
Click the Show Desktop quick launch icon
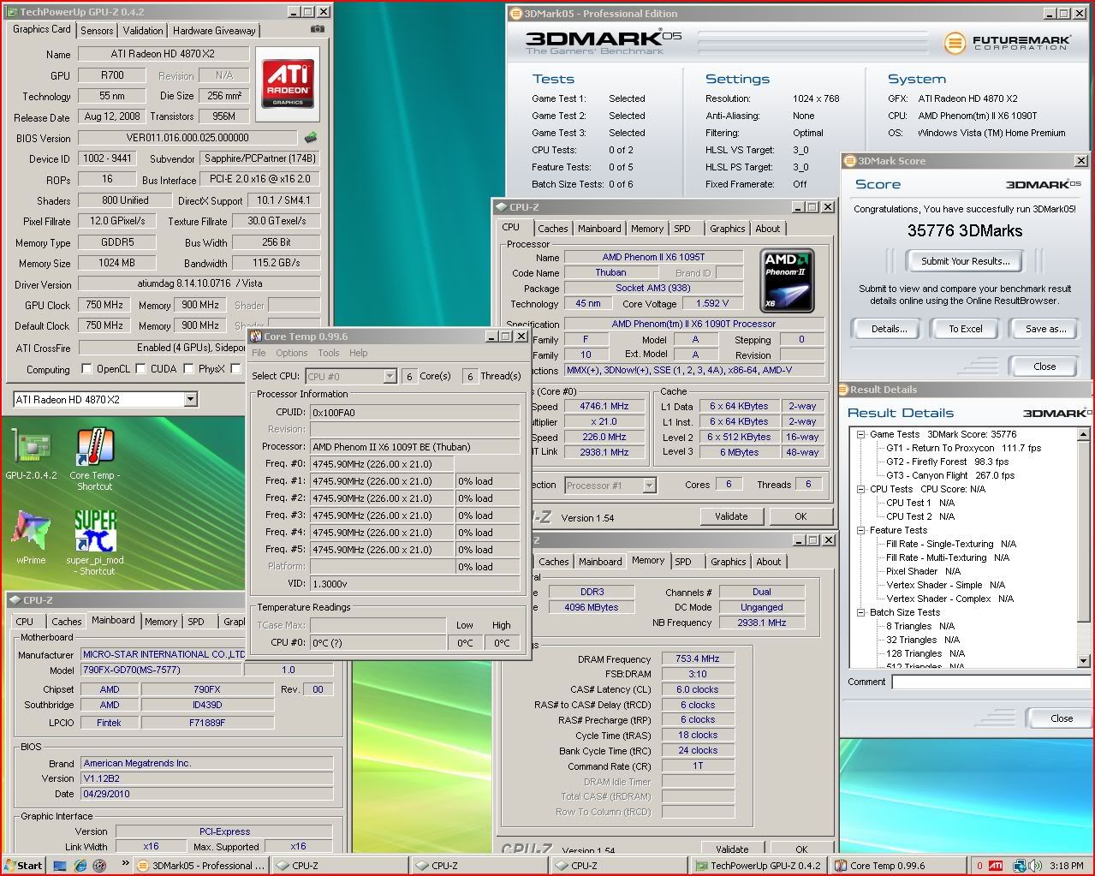point(60,866)
